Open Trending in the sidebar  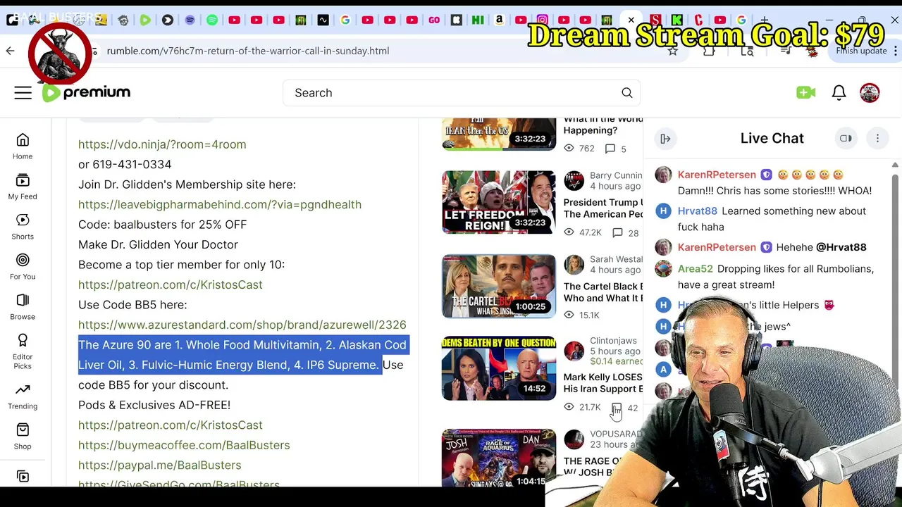23,396
